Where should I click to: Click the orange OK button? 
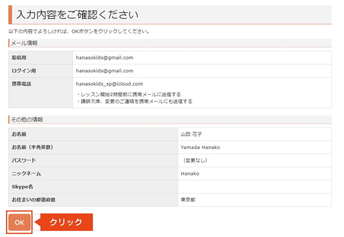click(x=19, y=222)
